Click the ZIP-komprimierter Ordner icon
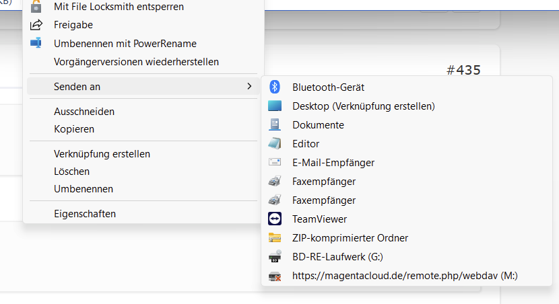 click(x=274, y=237)
